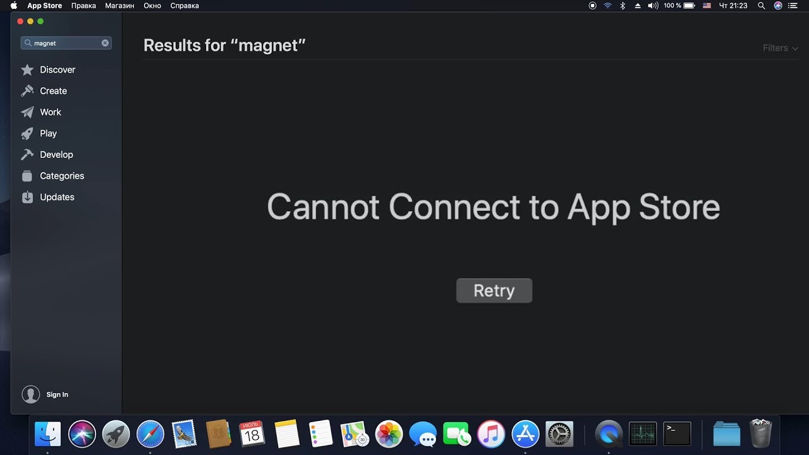Screen dimensions: 809x455
Task: Click the Siri icon in menu bar
Action: (x=778, y=6)
